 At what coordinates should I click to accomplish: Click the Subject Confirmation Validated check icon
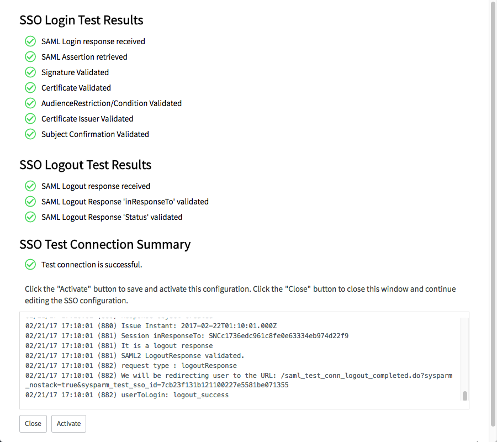30,134
